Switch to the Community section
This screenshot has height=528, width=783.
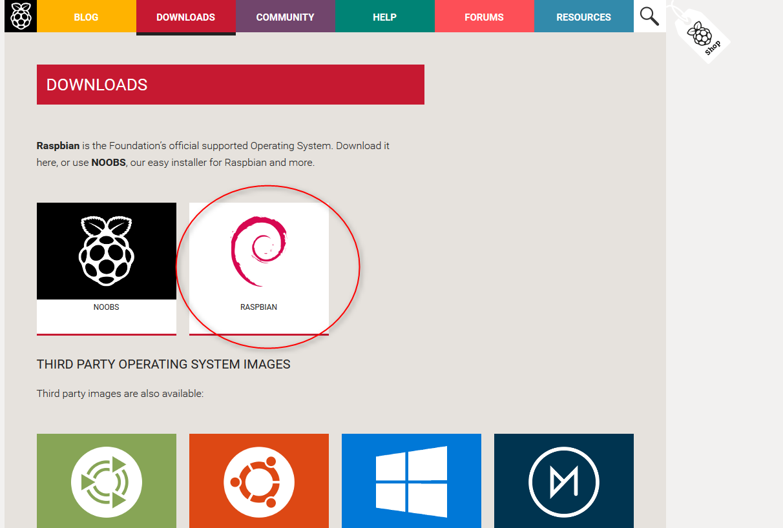(286, 17)
